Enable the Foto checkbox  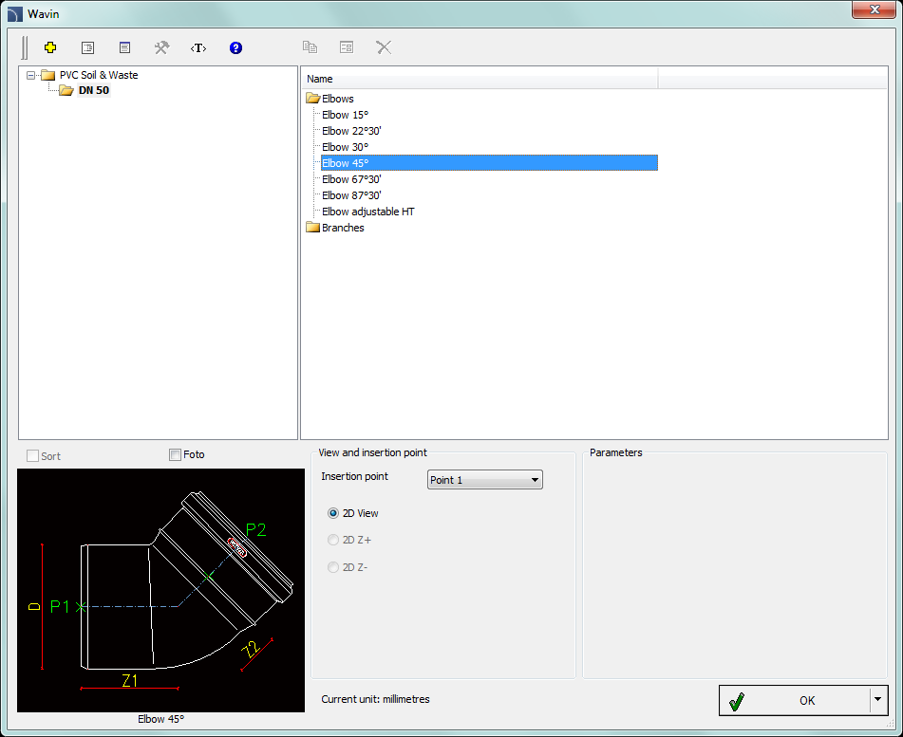(175, 455)
